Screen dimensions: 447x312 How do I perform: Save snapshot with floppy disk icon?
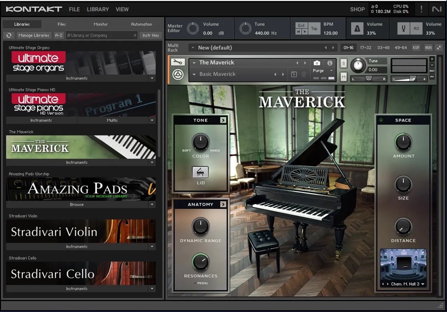[x=294, y=74]
